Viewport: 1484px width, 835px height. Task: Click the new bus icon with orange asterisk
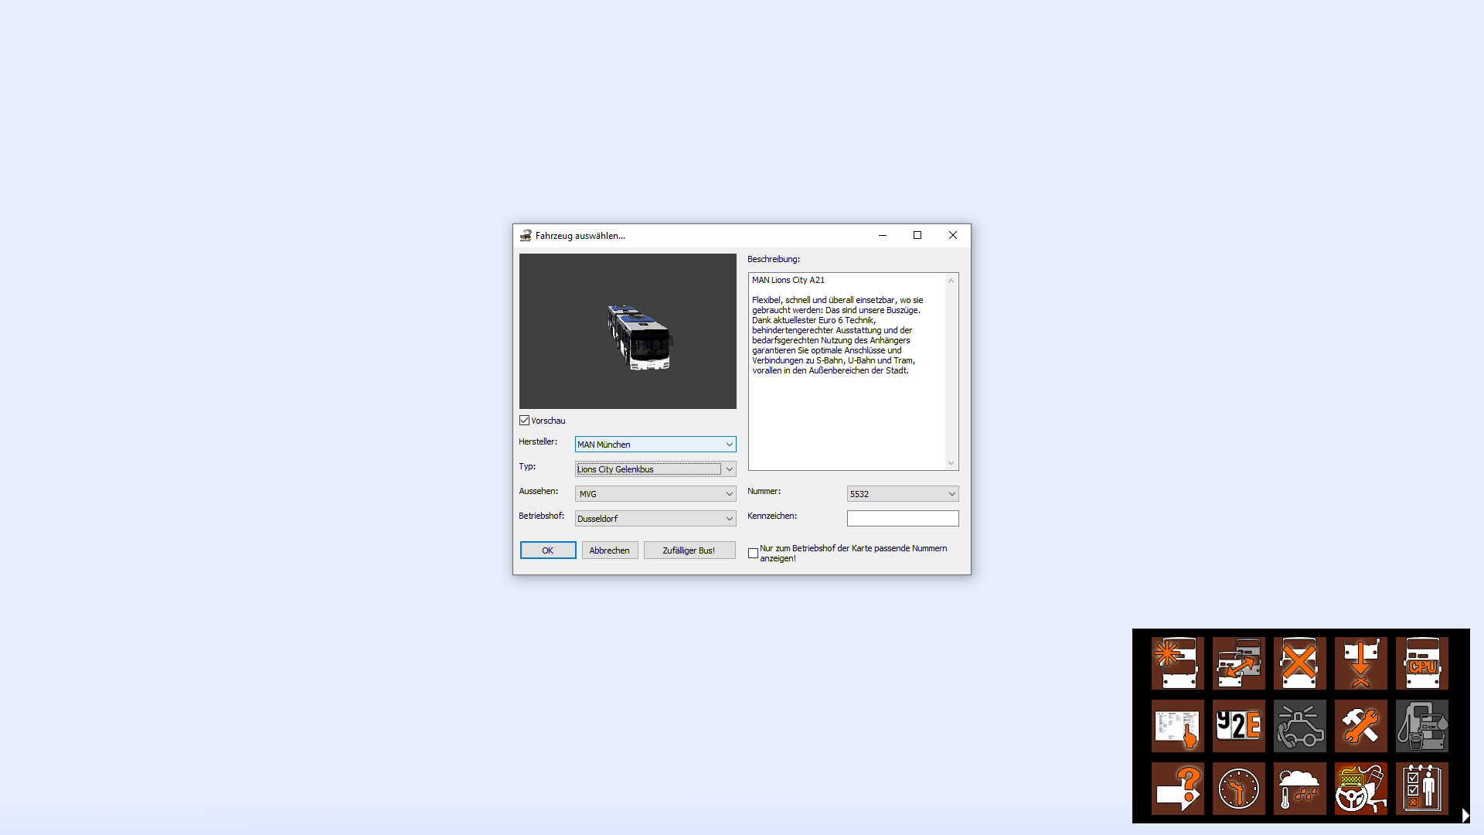[1178, 663]
